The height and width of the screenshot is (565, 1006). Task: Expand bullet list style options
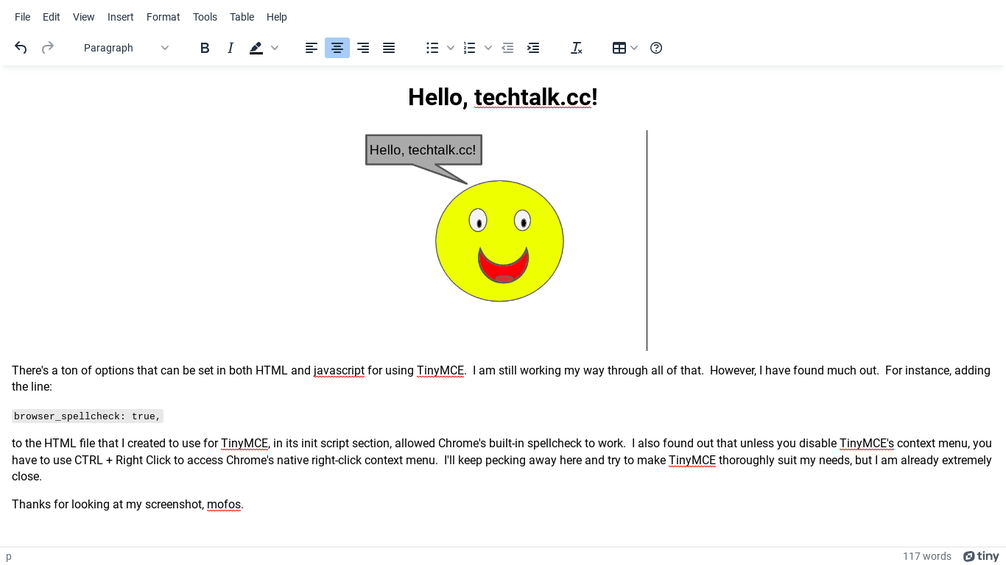point(451,48)
